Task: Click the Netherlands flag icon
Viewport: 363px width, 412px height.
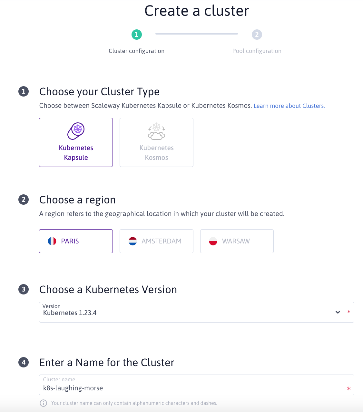Action: 132,241
